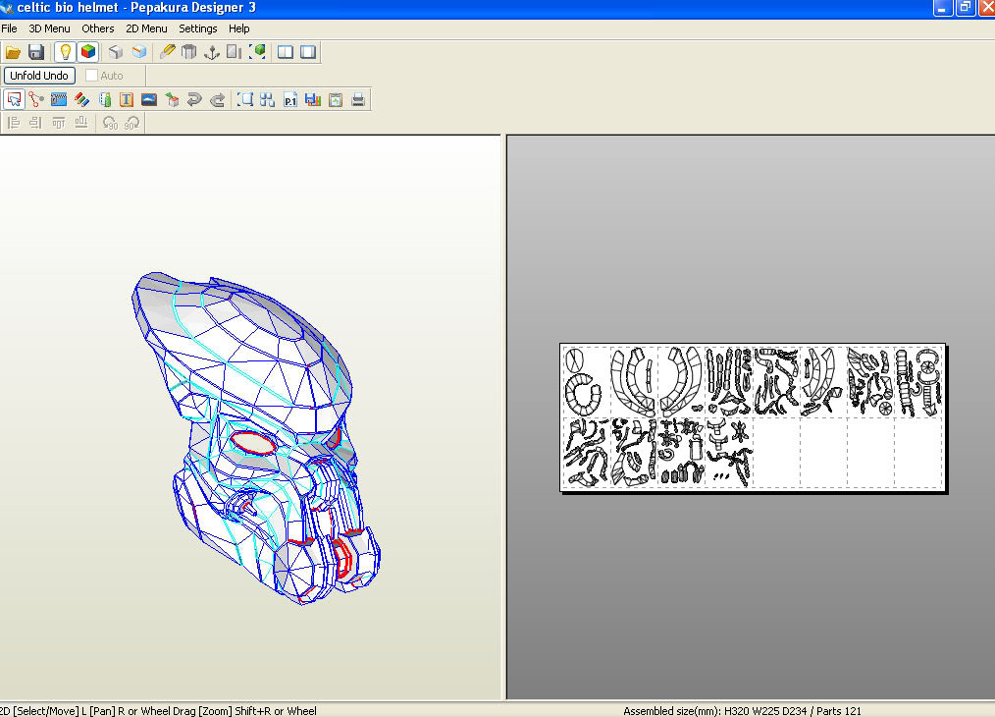Click the blue zipper-like icon

(59, 100)
